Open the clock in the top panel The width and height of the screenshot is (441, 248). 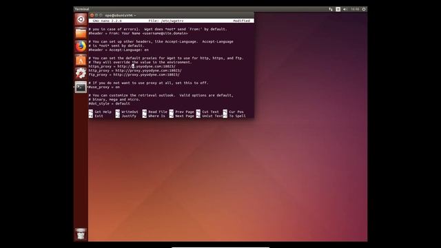click(355, 9)
